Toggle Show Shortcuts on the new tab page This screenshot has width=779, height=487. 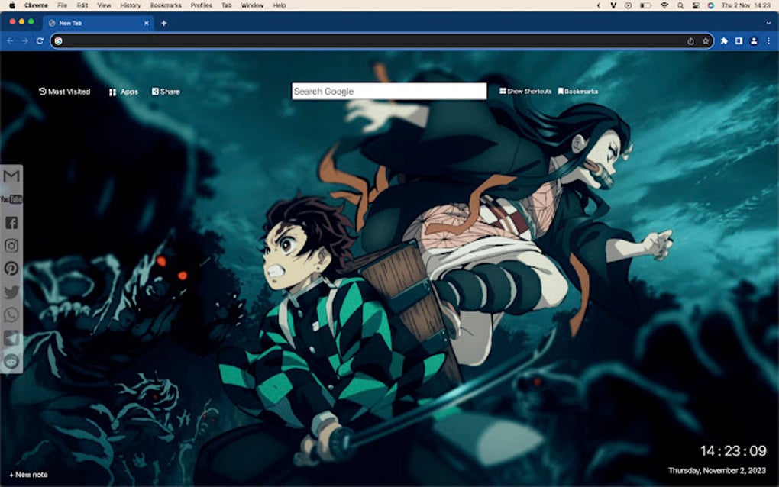click(525, 91)
